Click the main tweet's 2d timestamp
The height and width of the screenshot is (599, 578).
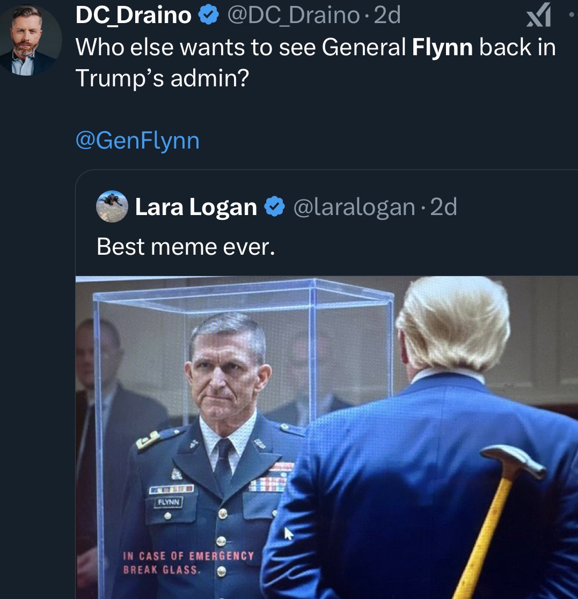tap(387, 16)
